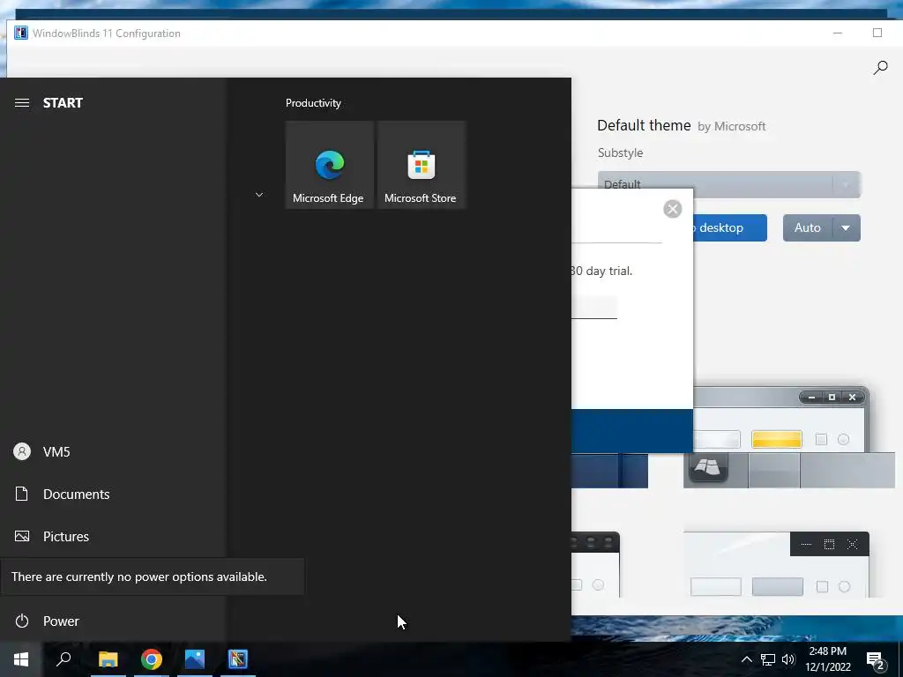Click the Apply to desktop button
This screenshot has height=677, width=903.
point(729,227)
